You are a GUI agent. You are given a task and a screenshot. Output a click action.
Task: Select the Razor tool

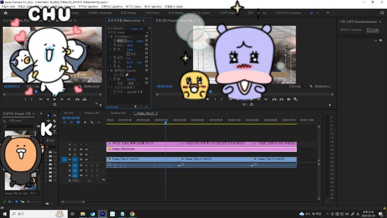[54, 121]
